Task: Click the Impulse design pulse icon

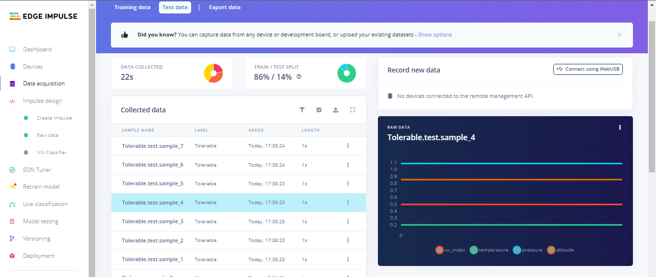Action: (12, 101)
